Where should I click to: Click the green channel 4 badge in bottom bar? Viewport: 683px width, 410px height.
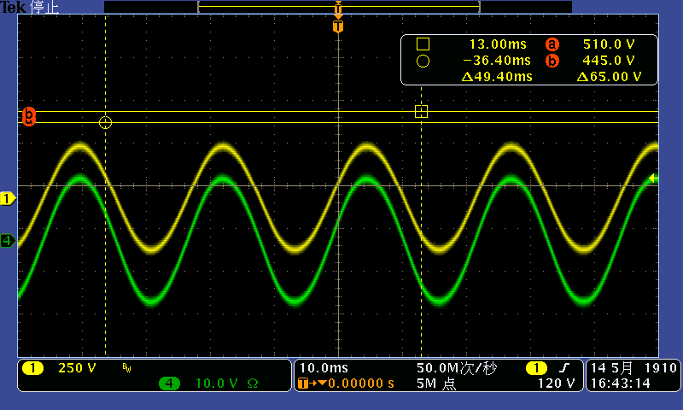(169, 384)
